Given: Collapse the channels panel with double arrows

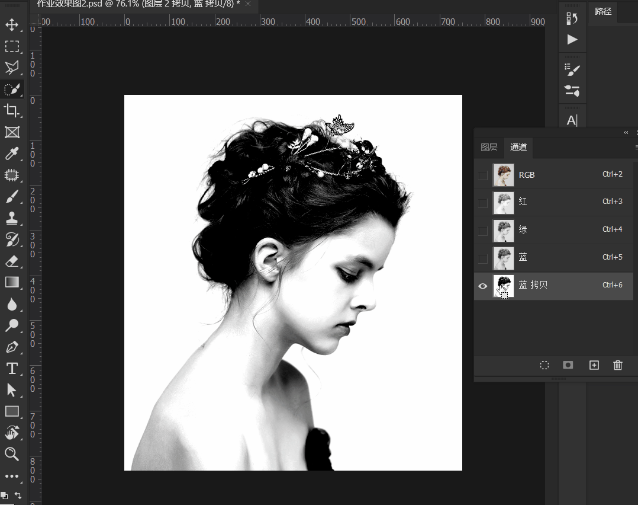Looking at the screenshot, I should pos(626,132).
